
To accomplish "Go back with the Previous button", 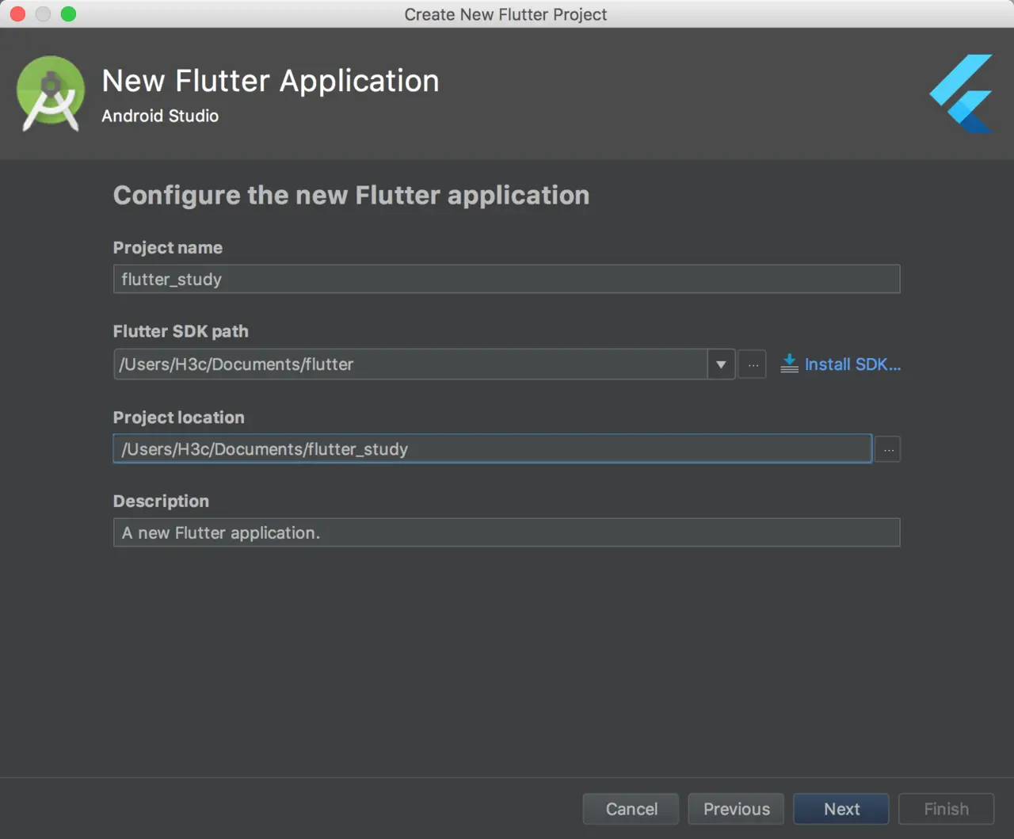I will (736, 809).
